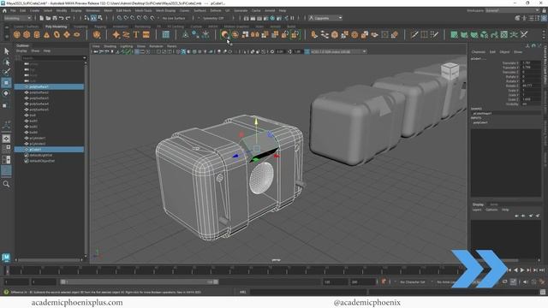Image resolution: width=548 pixels, height=308 pixels.
Task: Toggle the viewport grid display button
Action: click(x=137, y=51)
